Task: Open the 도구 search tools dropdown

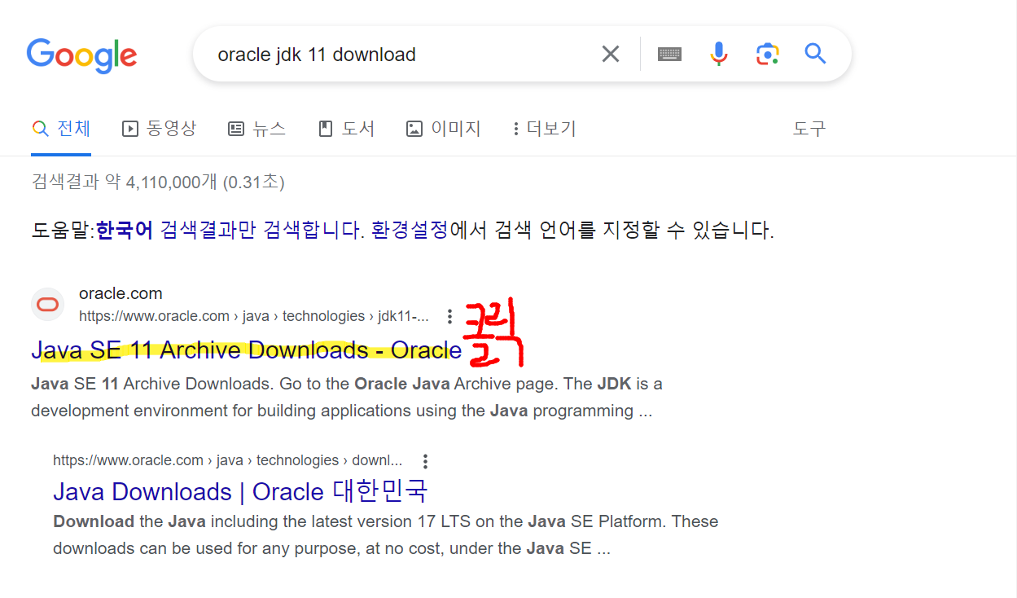Action: (x=809, y=129)
